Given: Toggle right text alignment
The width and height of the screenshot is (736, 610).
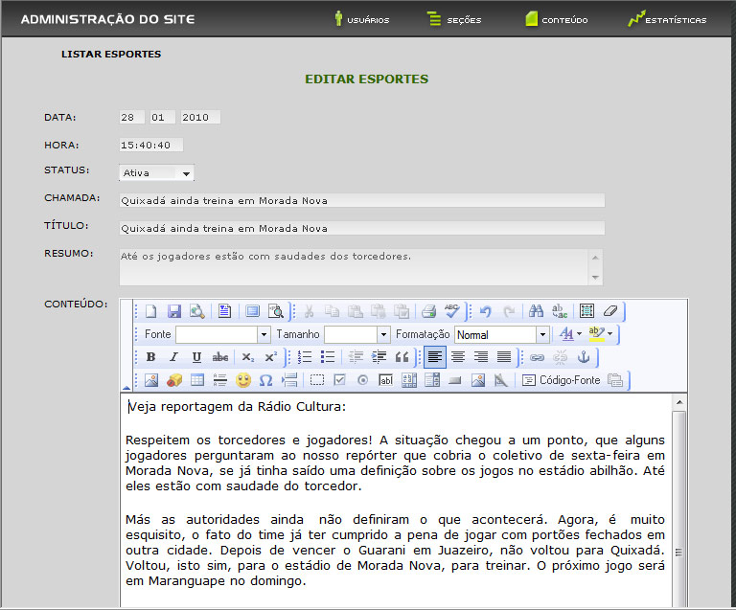Looking at the screenshot, I should (x=481, y=357).
